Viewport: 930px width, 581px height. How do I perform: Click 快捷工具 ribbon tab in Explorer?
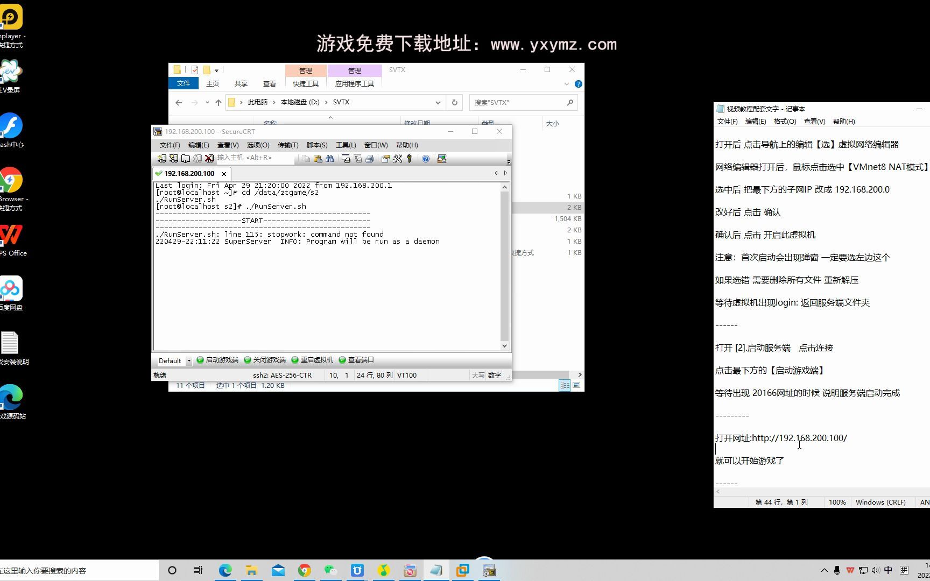tap(305, 84)
